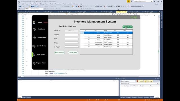Click the Quick Launch search magnifier icon
180x101 pixels.
152,1
